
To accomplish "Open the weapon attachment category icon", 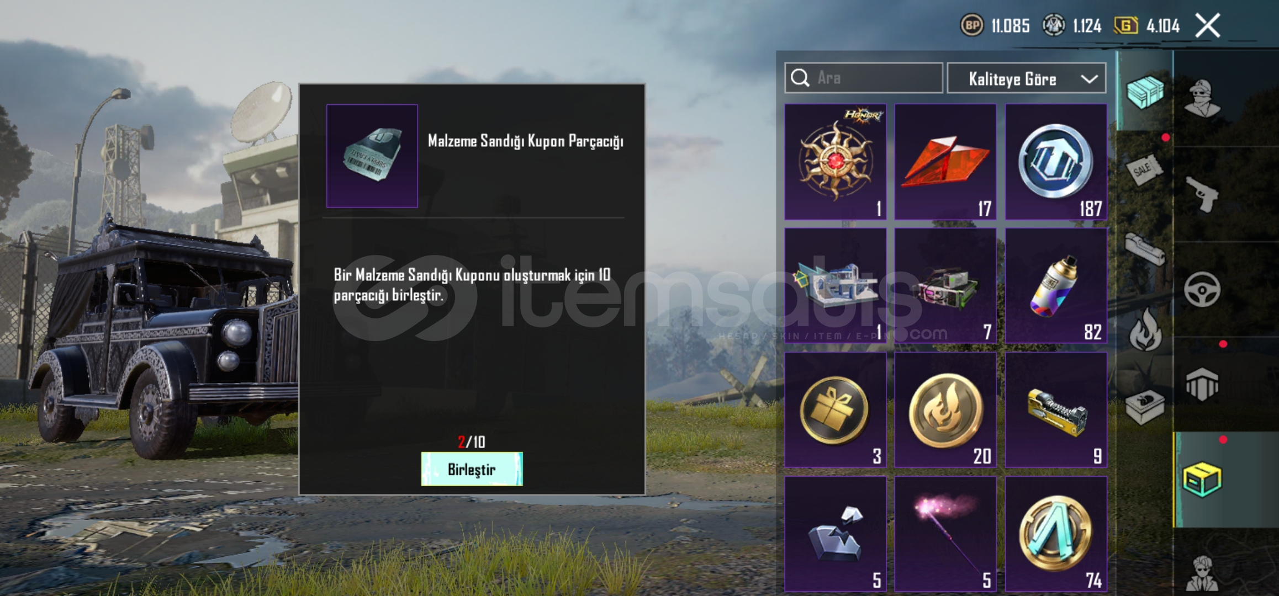I will [1144, 249].
